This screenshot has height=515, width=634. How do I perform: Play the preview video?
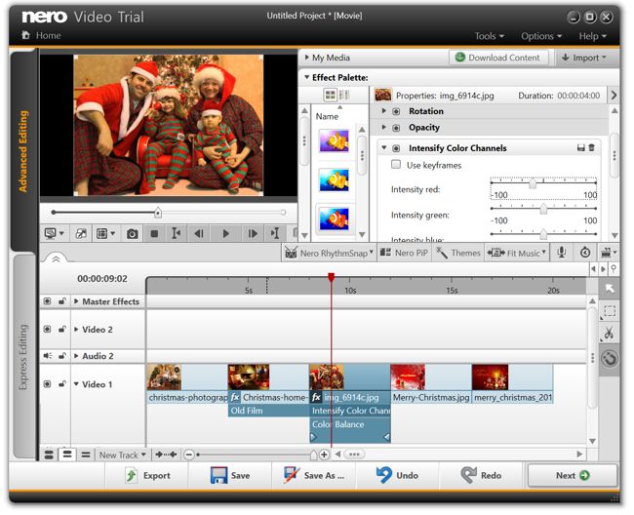coord(225,234)
